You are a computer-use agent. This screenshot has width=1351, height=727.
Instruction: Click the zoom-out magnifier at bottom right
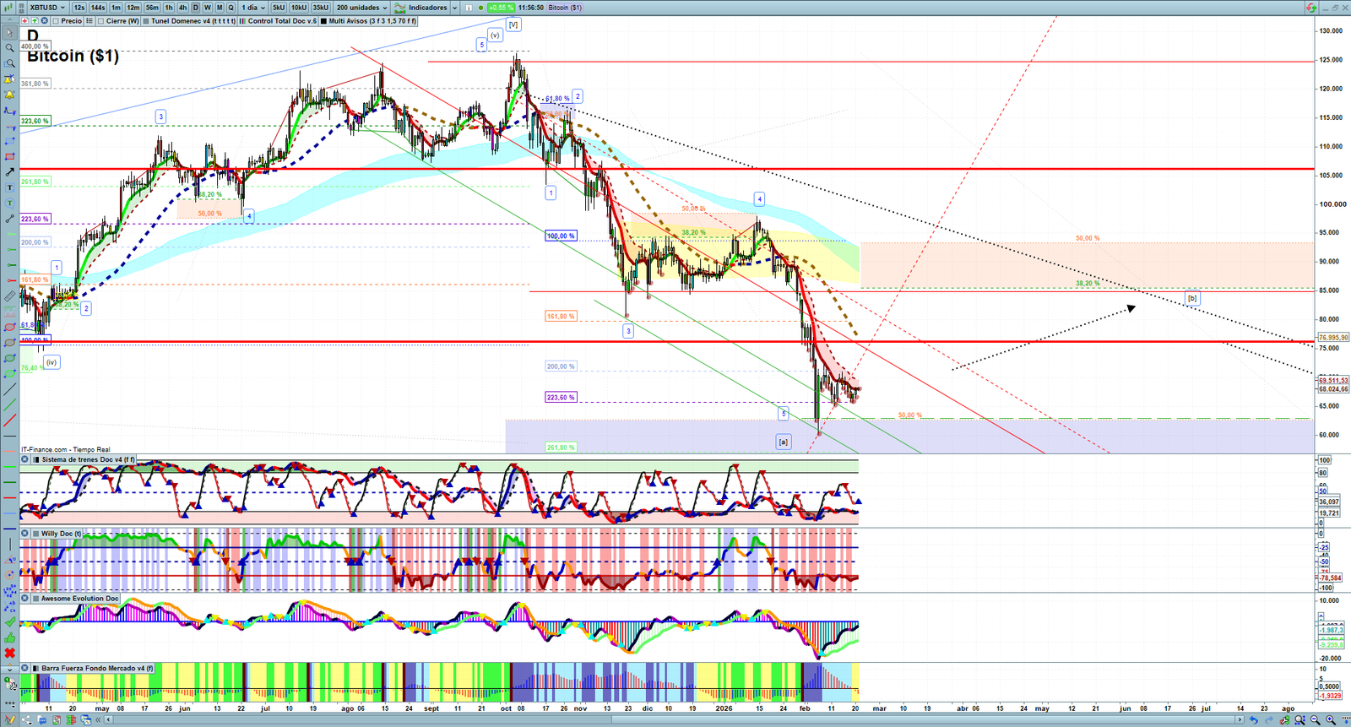pyautogui.click(x=1315, y=720)
